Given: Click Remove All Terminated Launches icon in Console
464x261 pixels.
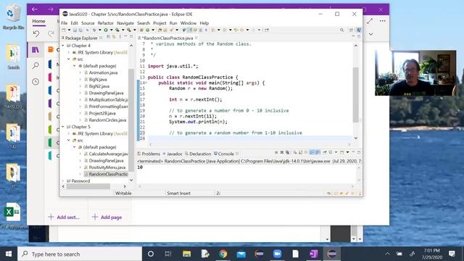Looking at the screenshot, I should (287, 152).
